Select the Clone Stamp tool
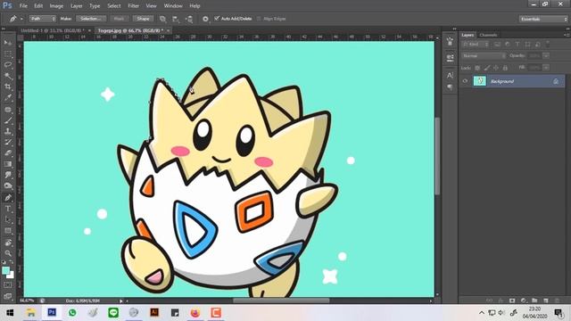571x321 pixels. pyautogui.click(x=8, y=131)
